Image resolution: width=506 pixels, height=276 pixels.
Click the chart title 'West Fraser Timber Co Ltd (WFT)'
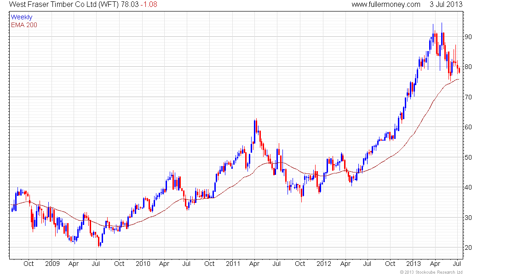coord(64,5)
